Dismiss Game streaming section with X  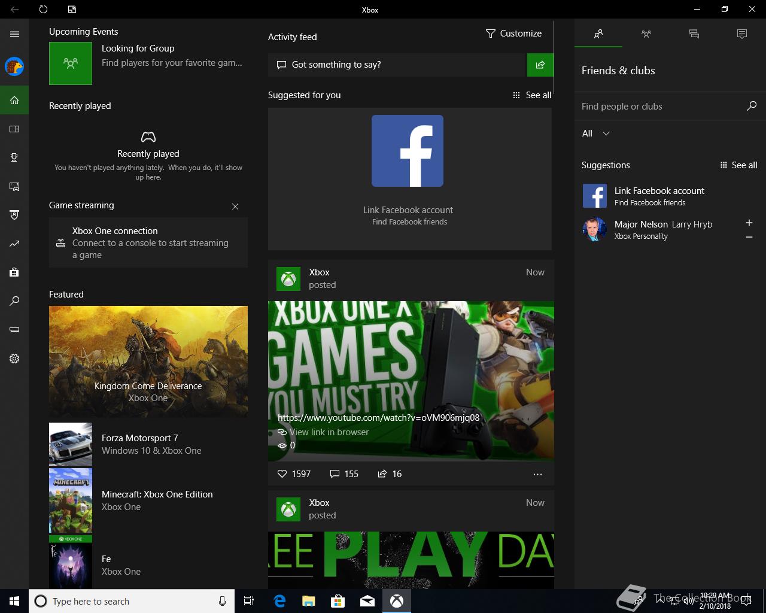(235, 207)
